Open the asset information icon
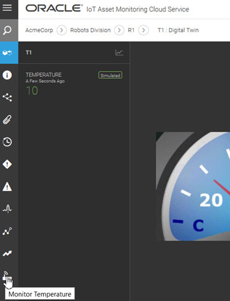 click(x=7, y=75)
